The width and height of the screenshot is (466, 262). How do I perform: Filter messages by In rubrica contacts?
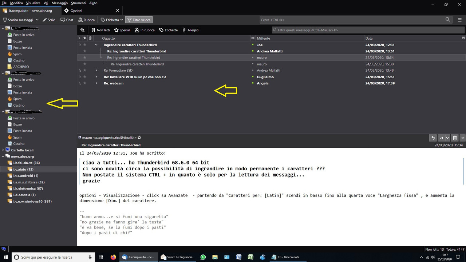coord(145,30)
